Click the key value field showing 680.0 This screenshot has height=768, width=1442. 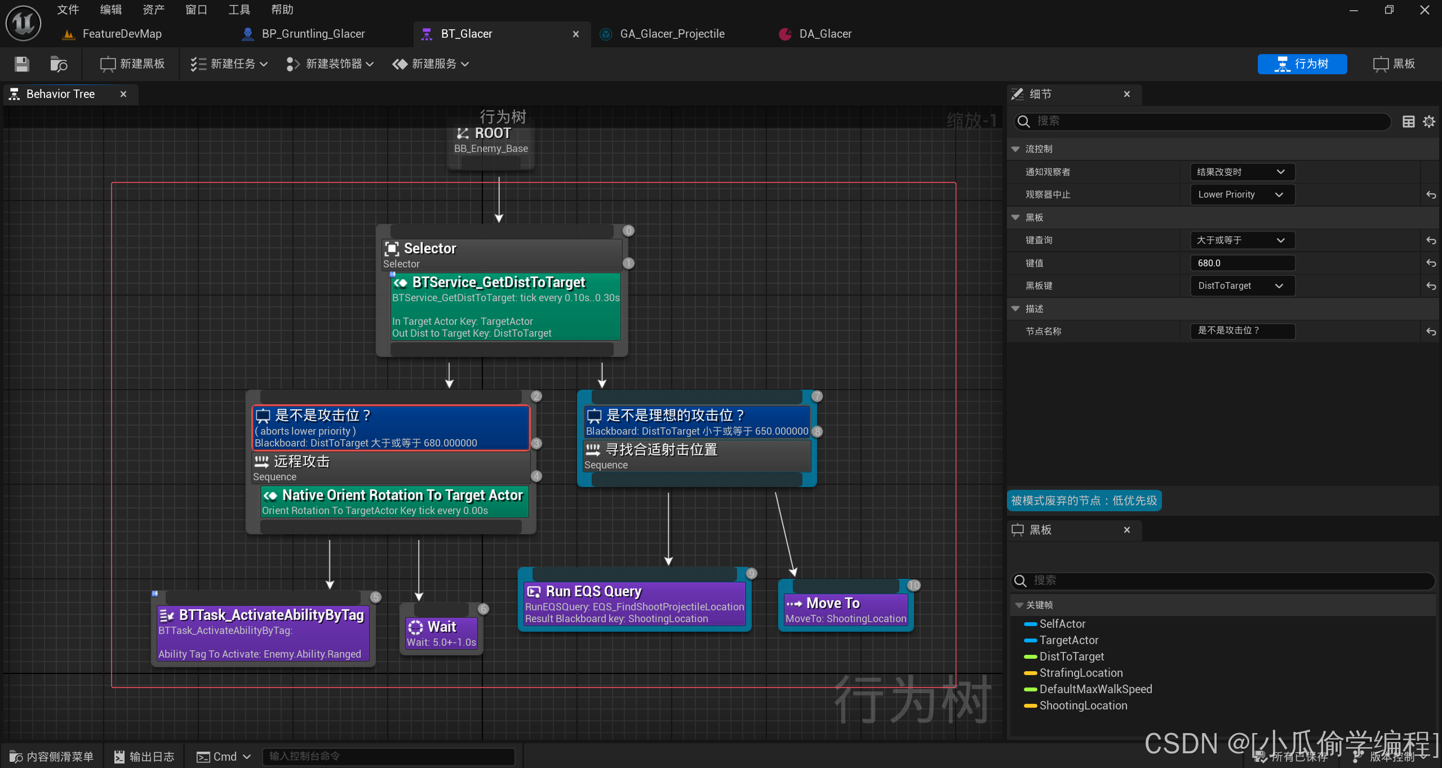tap(1241, 263)
